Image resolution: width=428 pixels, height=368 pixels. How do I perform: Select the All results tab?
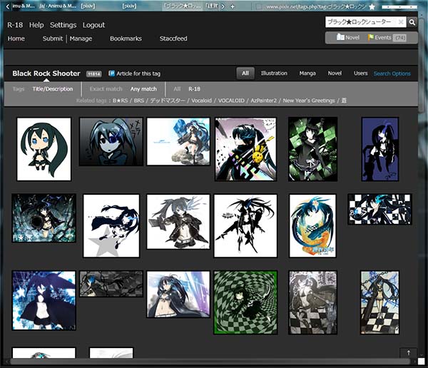(245, 73)
